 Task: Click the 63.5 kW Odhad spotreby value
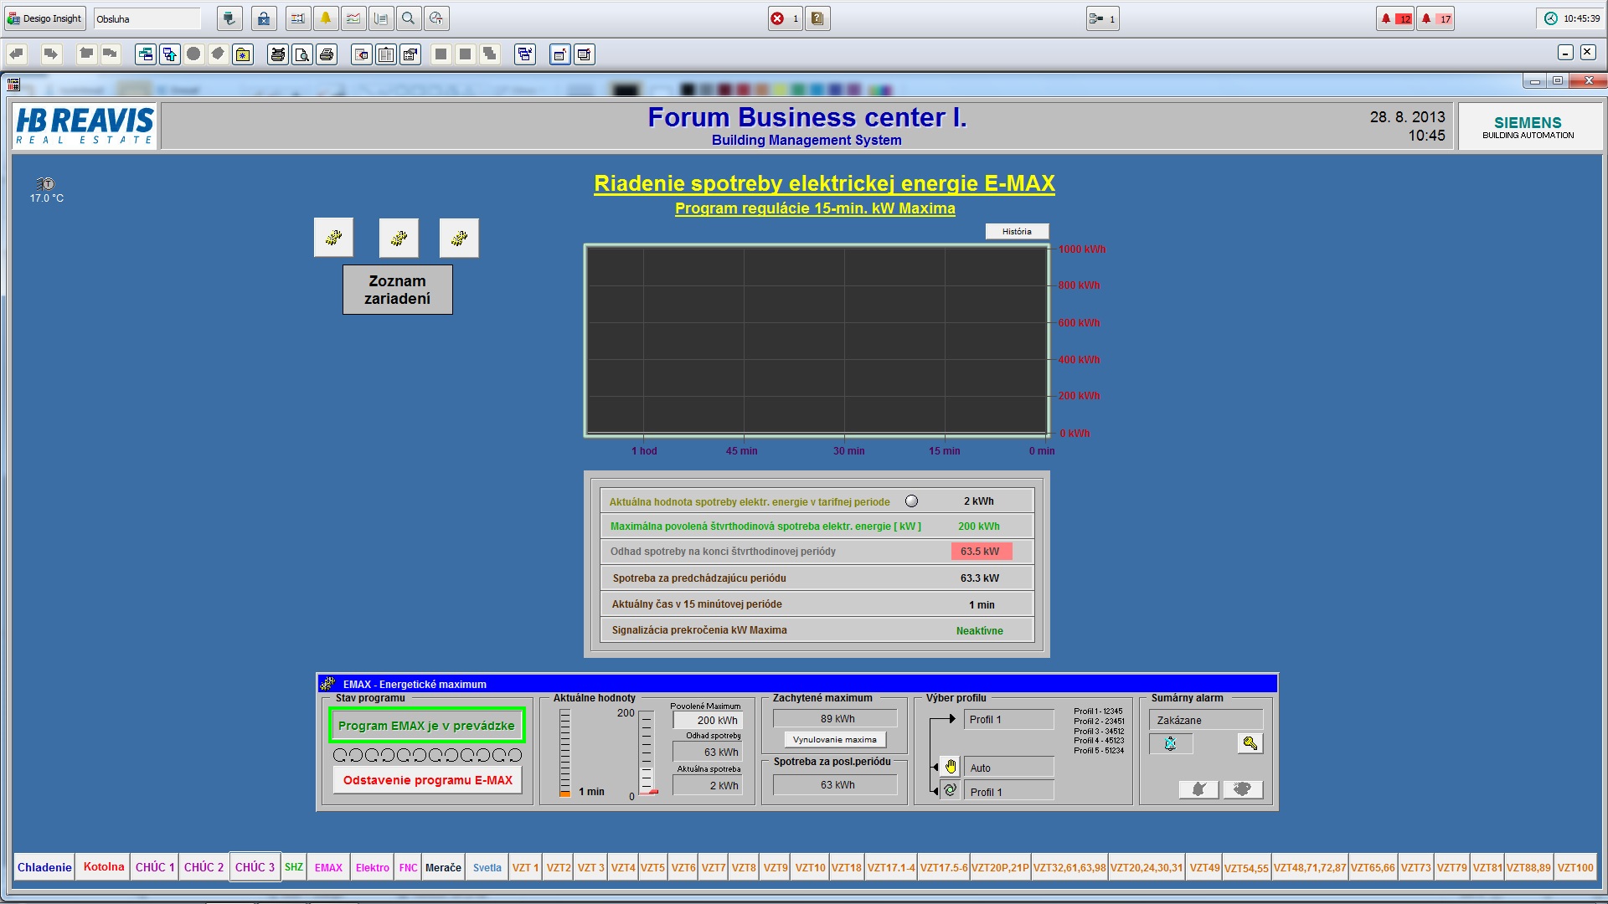(981, 552)
